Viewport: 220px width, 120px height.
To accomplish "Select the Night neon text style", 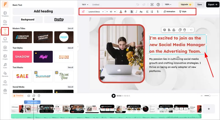I will click(43, 57).
